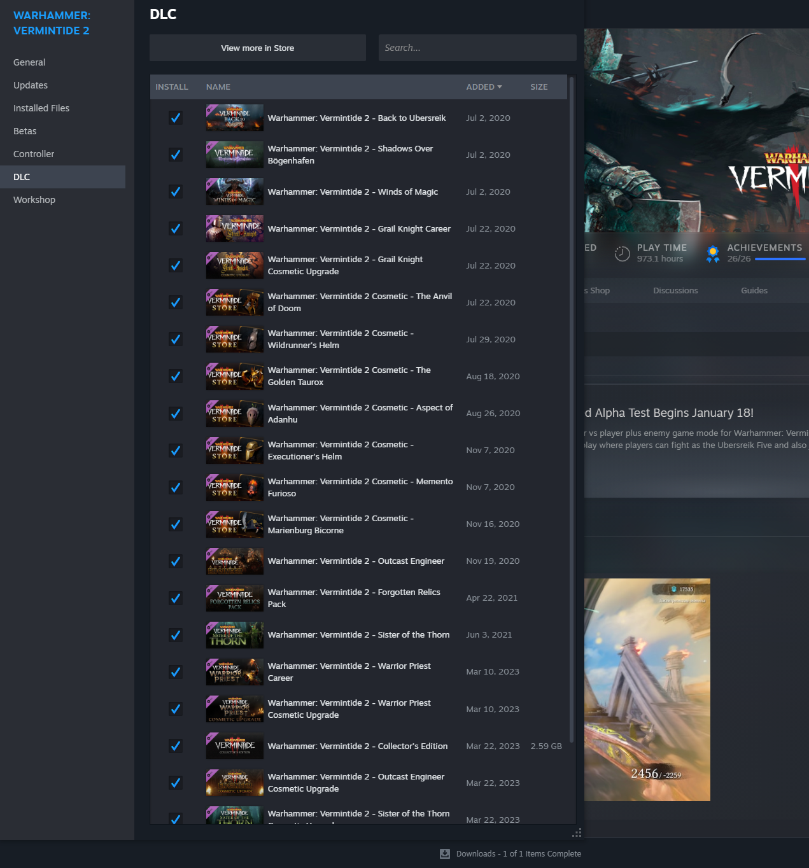Click the Apr 22, 2021 date cell
Image resolution: width=809 pixels, height=868 pixels.
pos(492,598)
